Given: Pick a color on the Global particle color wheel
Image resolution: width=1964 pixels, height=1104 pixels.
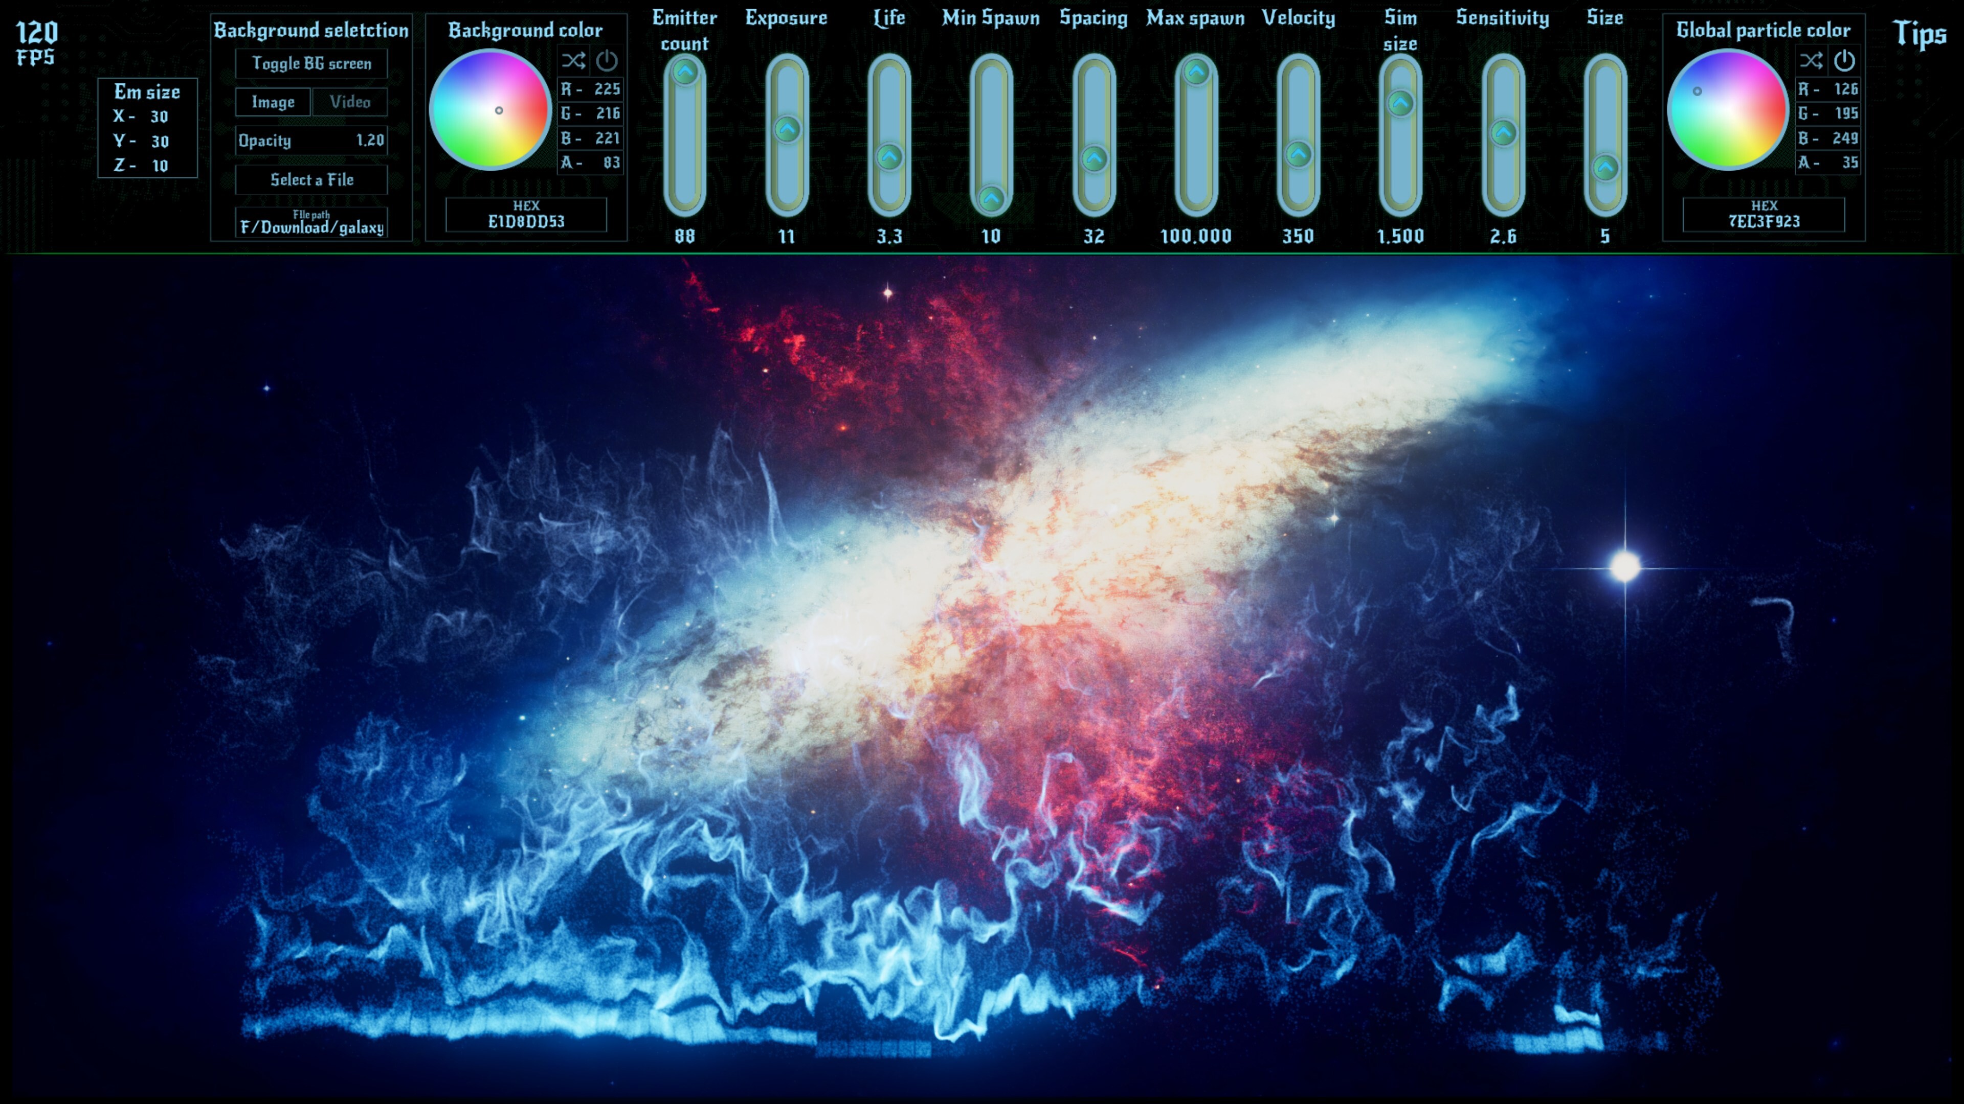Looking at the screenshot, I should coord(1727,111).
